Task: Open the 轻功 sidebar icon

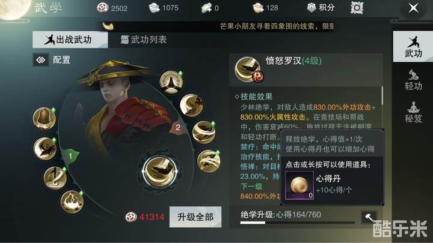Action: tap(413, 80)
